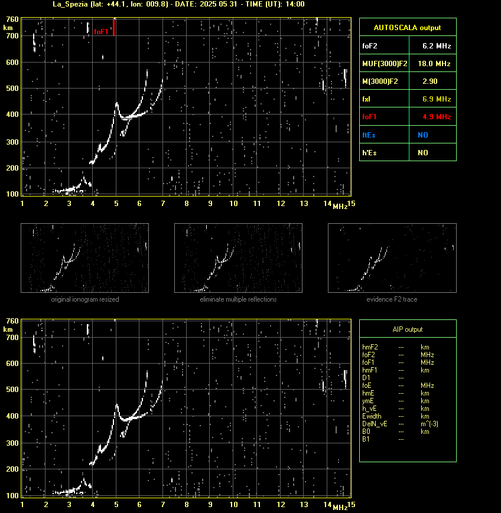Click the 7 MHz axis label on bottom ionogram

coord(163,505)
